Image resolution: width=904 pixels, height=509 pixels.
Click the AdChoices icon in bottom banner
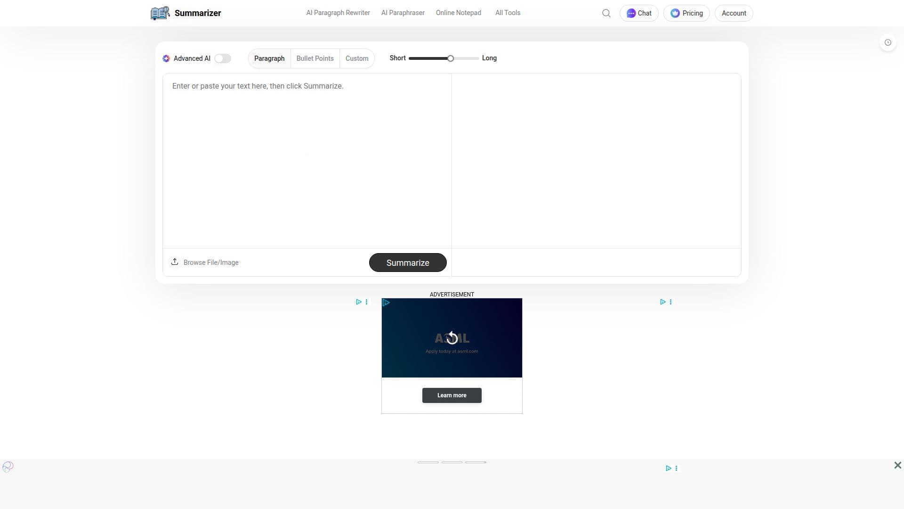tap(669, 468)
